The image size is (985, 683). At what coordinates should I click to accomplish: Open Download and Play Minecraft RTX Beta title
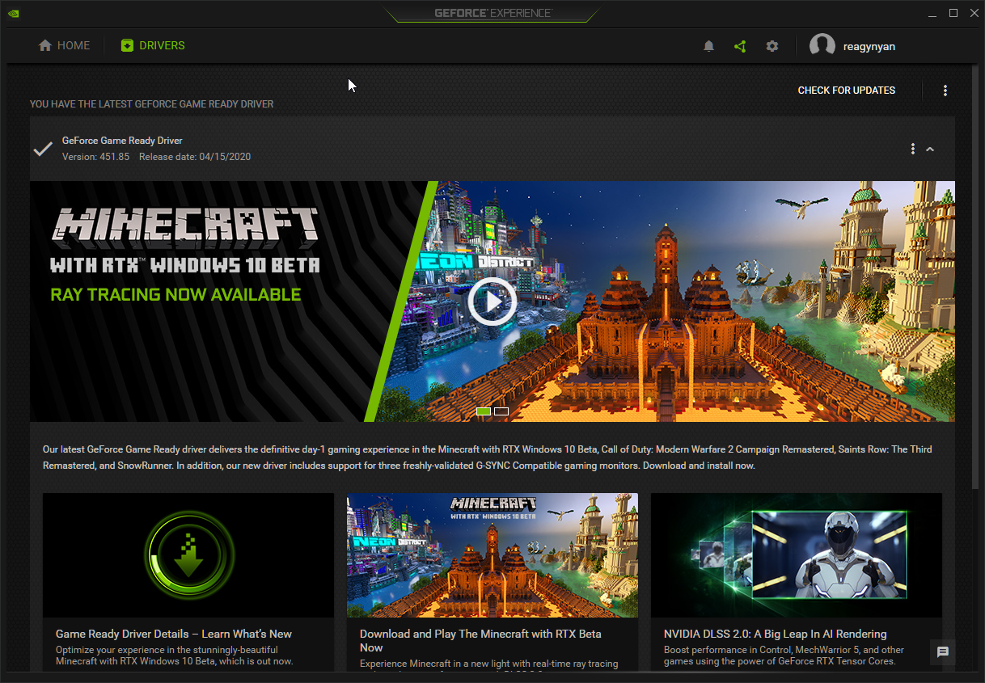(x=480, y=641)
